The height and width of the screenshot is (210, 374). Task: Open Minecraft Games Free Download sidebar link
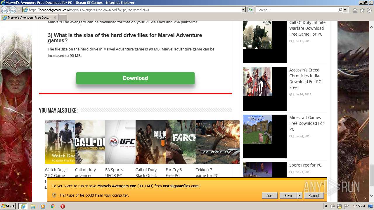tap(307, 123)
